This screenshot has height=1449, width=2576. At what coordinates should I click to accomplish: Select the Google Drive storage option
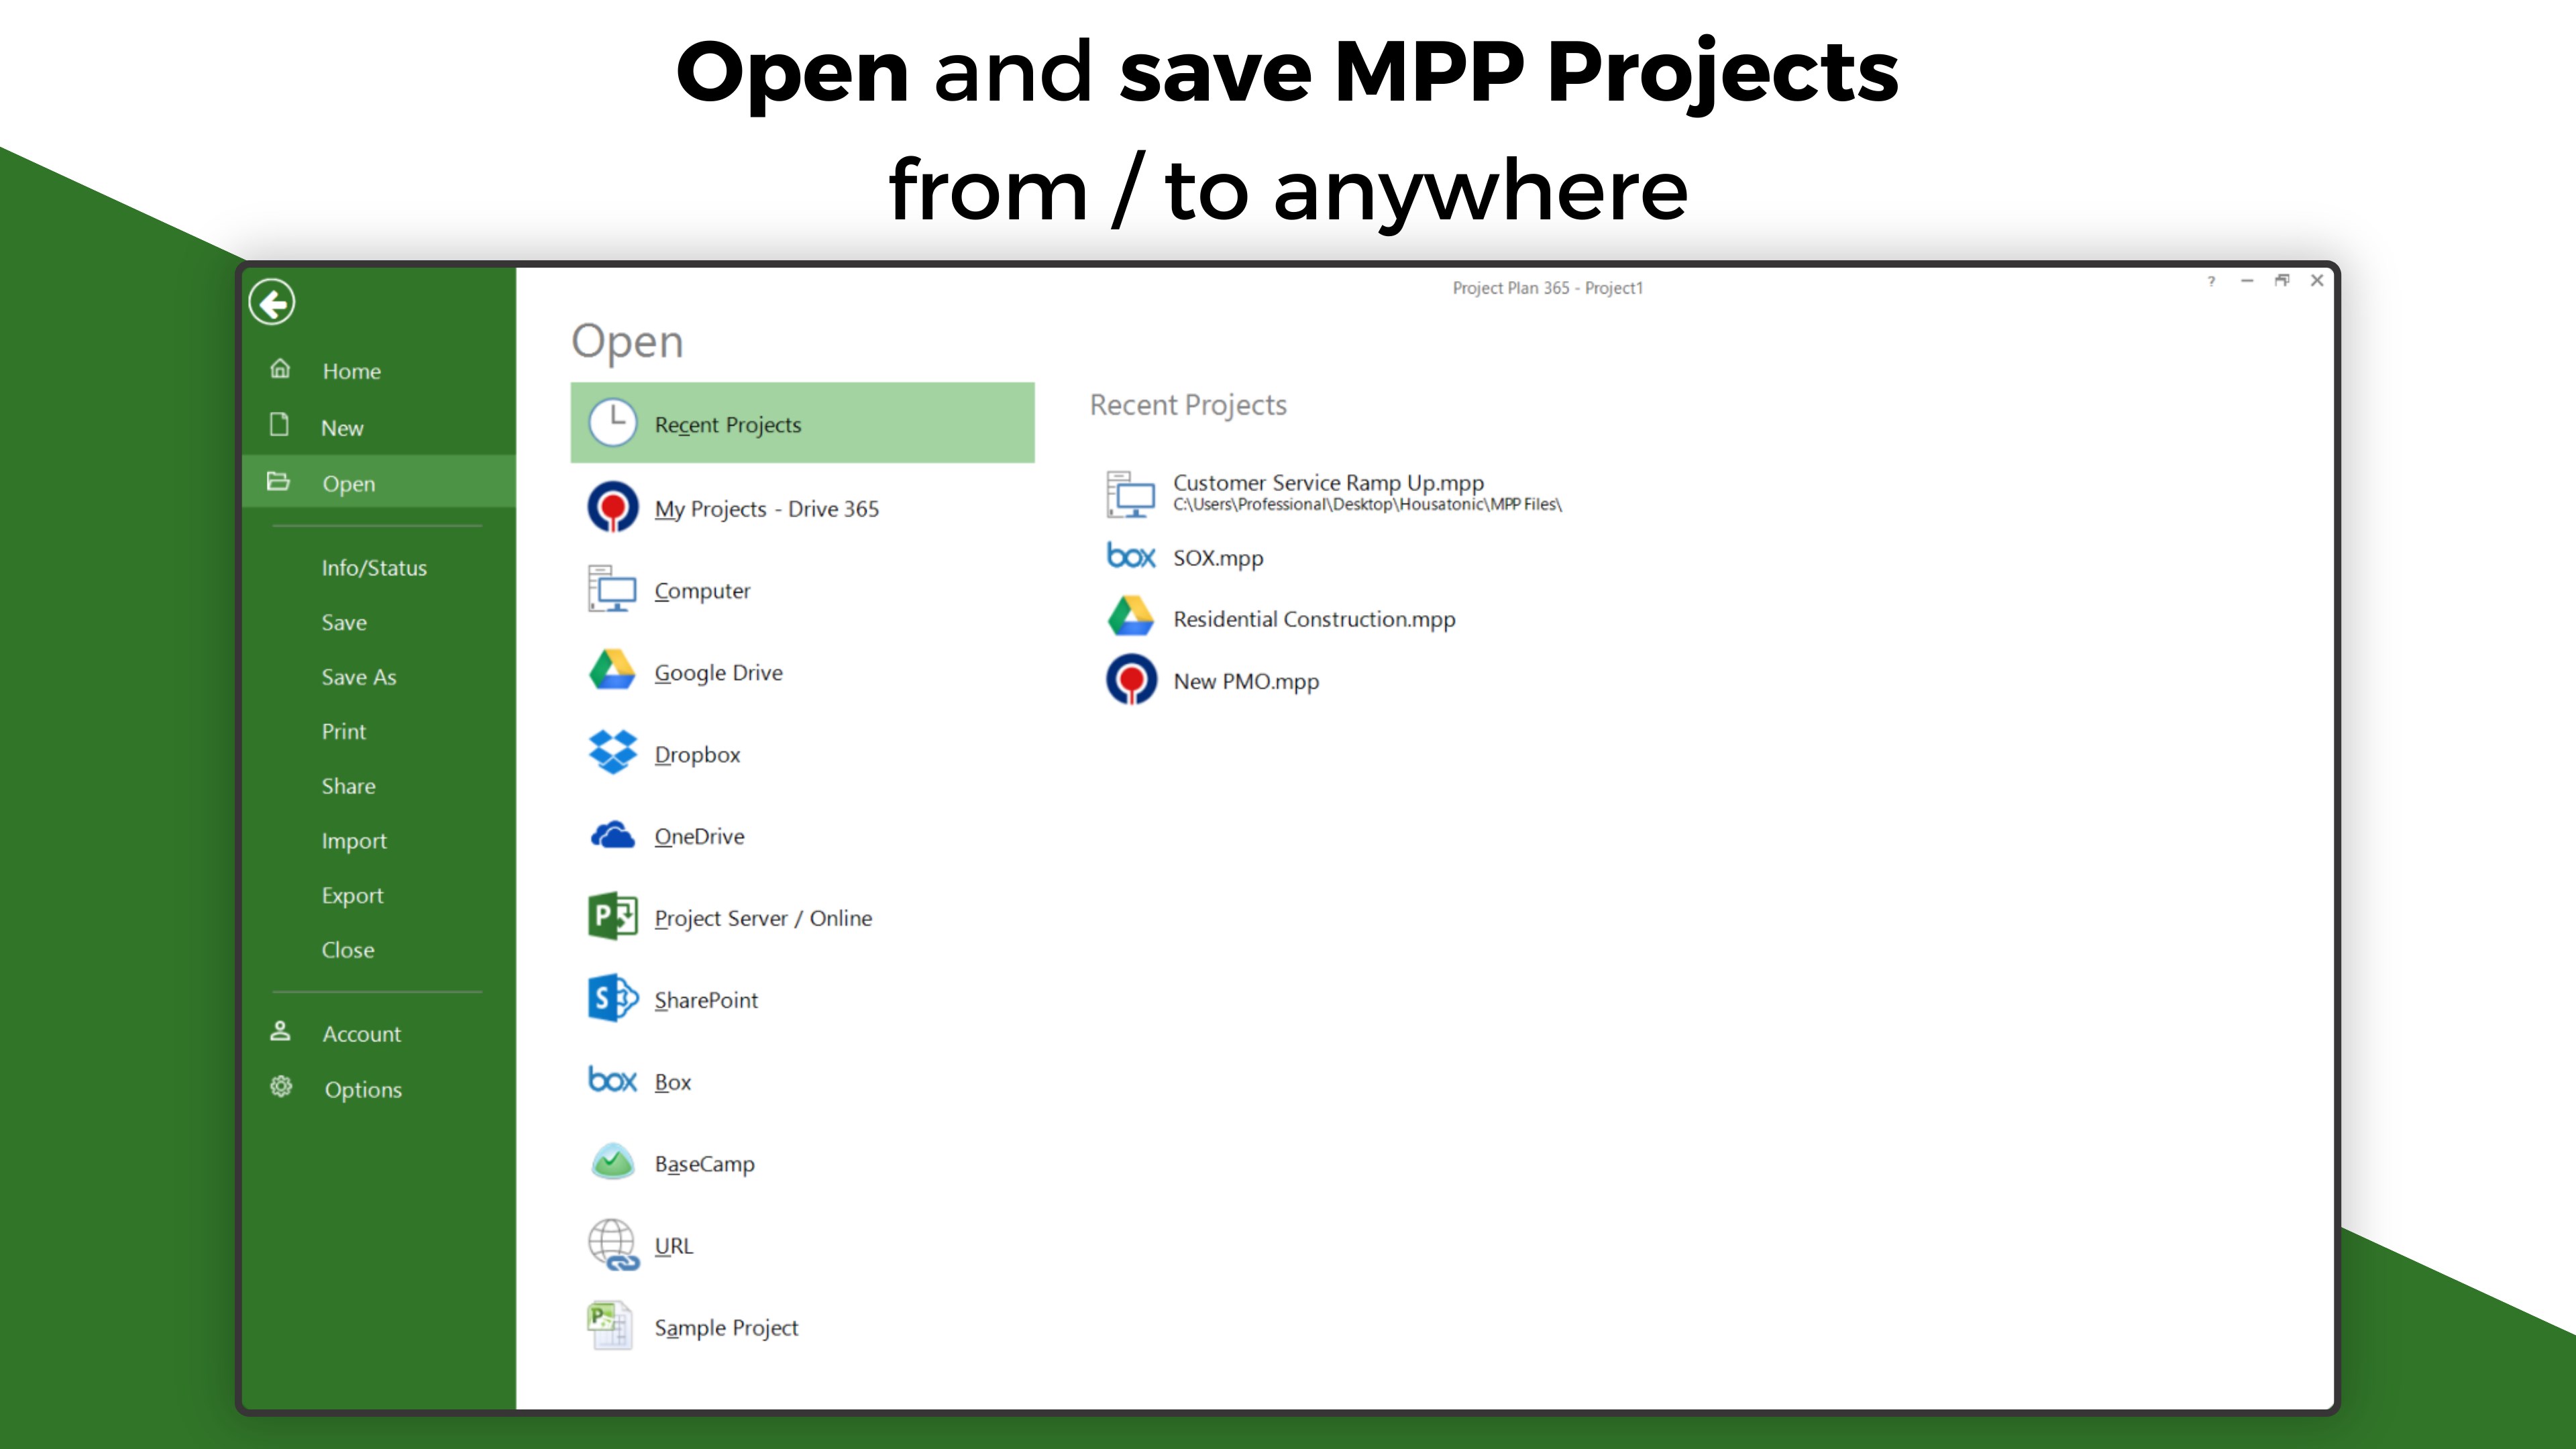pyautogui.click(x=718, y=672)
